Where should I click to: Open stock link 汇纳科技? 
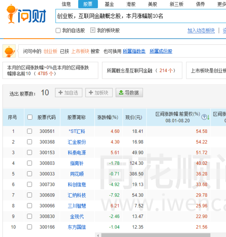click(77, 195)
